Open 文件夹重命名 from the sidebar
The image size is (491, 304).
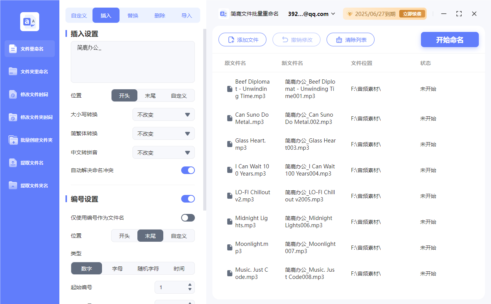pos(29,71)
